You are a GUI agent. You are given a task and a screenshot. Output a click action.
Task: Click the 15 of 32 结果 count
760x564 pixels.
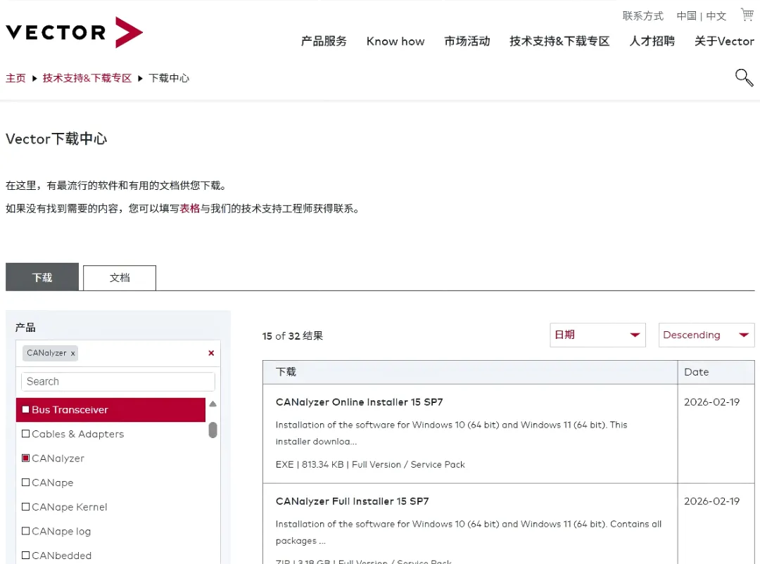point(293,335)
